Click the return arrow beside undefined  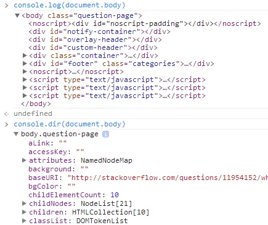click(x=7, y=113)
